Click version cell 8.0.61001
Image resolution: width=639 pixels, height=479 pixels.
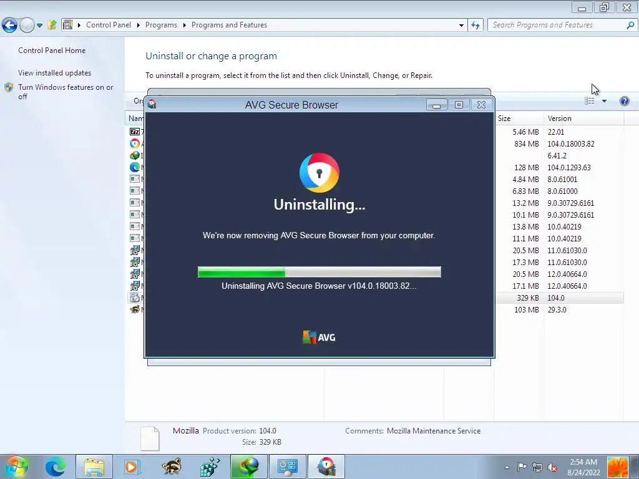[562, 179]
